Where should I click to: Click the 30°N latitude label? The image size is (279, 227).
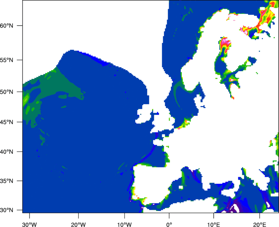point(7,210)
